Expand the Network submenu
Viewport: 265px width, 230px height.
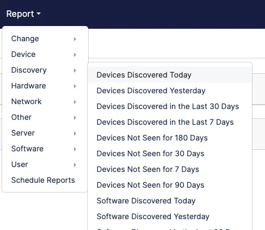[x=45, y=101]
